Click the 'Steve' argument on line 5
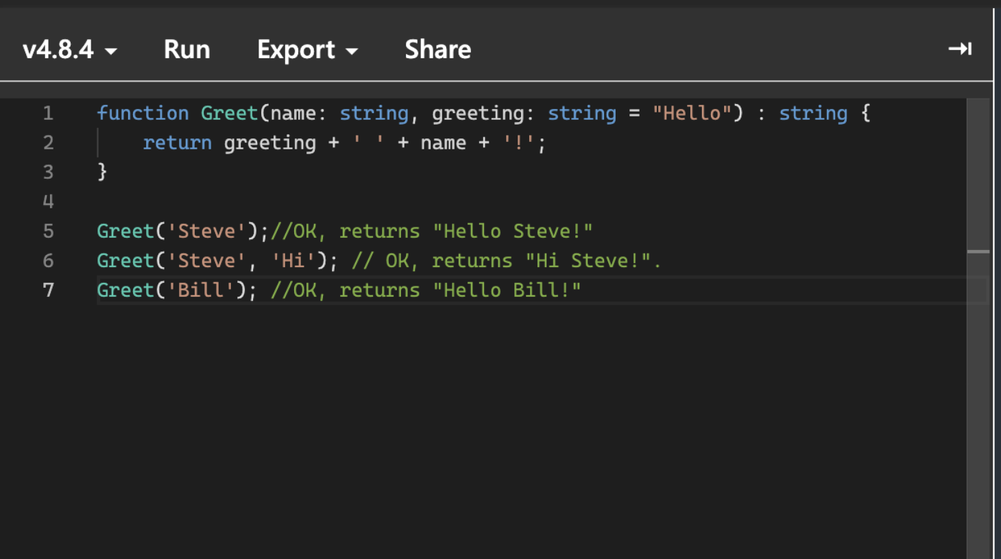1001x559 pixels. coord(206,231)
